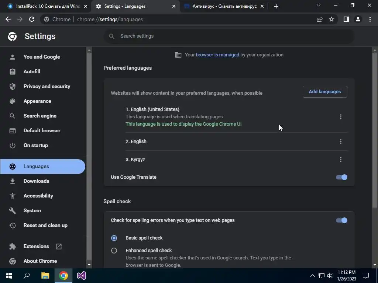Close the Settings - Languages tab
The image size is (378, 283).
coord(174,6)
